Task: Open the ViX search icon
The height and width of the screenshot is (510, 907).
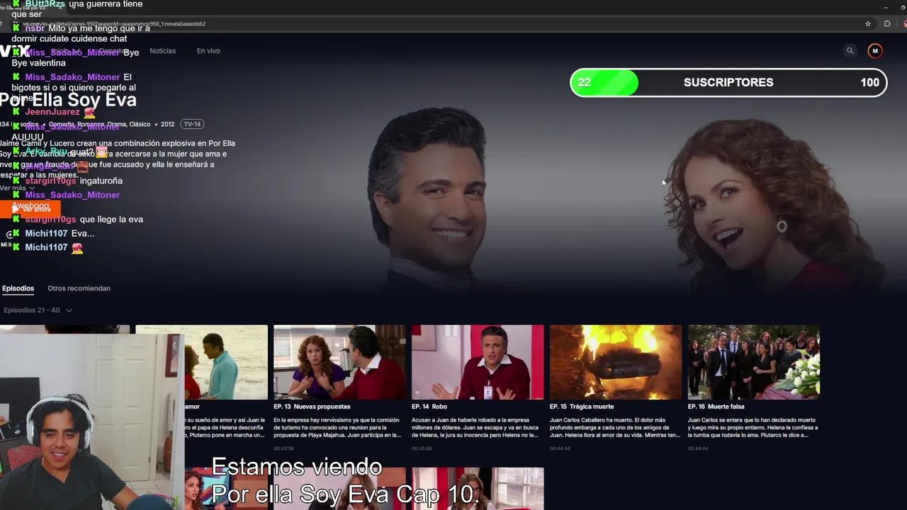Action: pyautogui.click(x=850, y=51)
